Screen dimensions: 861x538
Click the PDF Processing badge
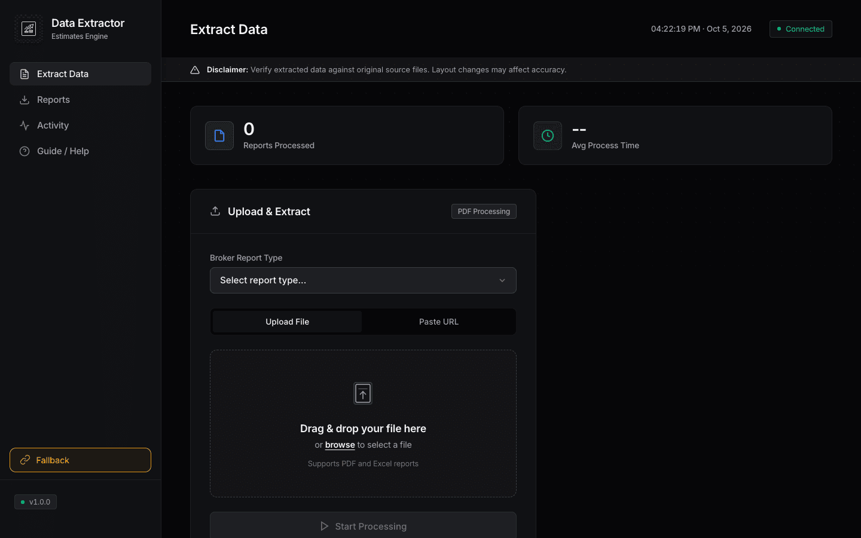click(x=484, y=212)
